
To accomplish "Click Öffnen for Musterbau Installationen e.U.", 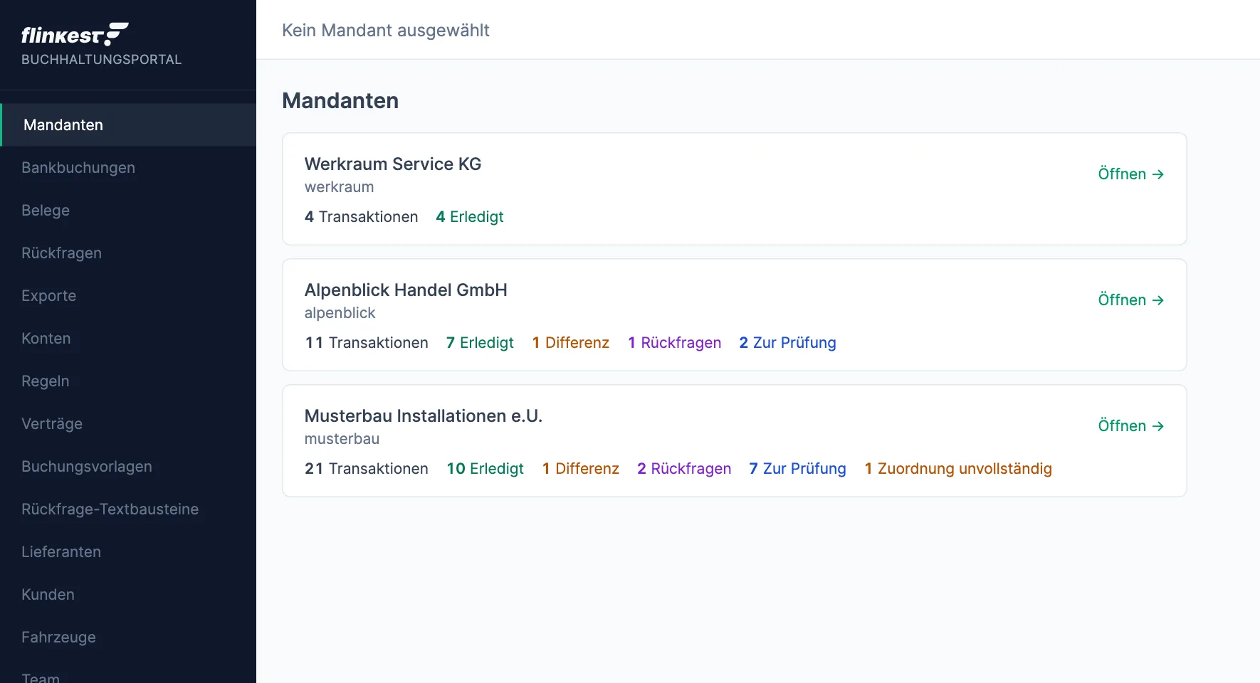I will [1130, 426].
